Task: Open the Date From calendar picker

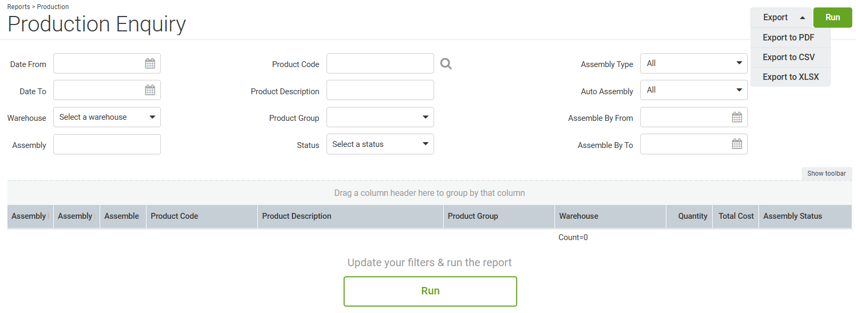Action: [150, 63]
